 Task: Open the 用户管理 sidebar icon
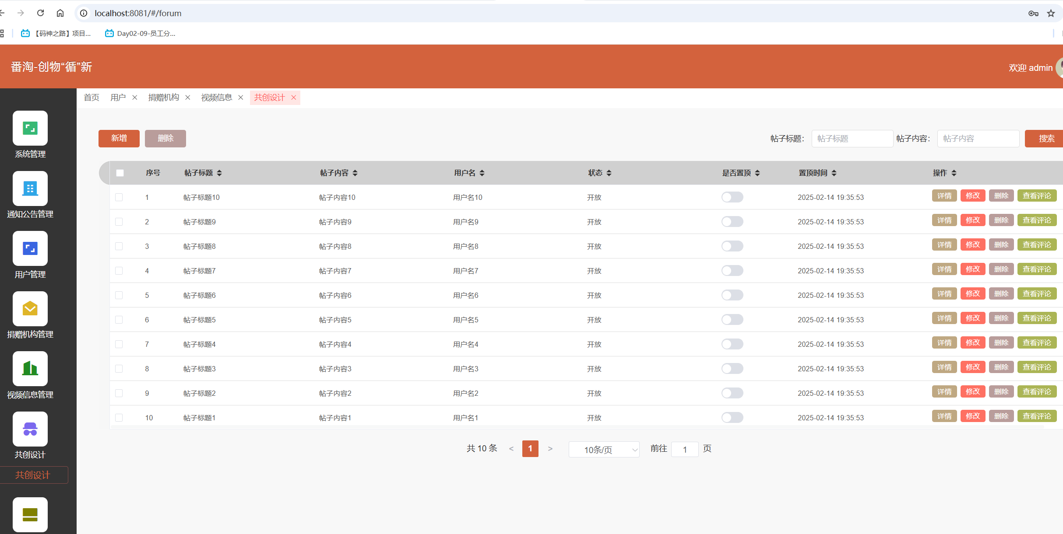click(x=30, y=248)
